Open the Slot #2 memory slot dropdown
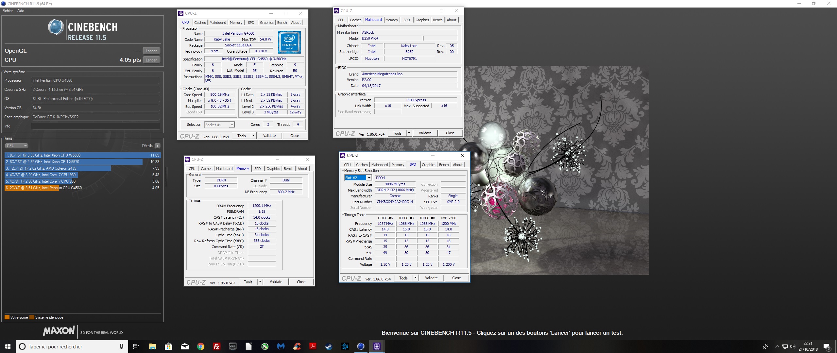The height and width of the screenshot is (353, 837). [358, 178]
